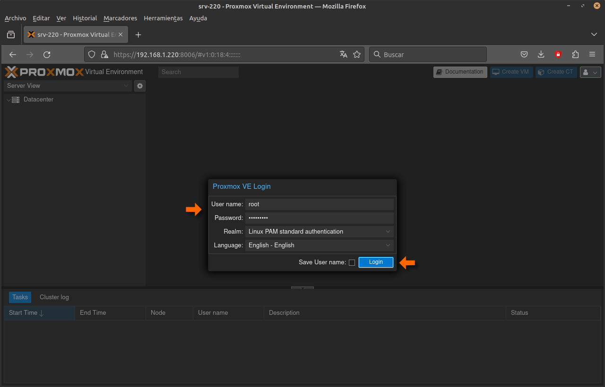Sort by Description column header
605x387 pixels.
(x=385, y=313)
